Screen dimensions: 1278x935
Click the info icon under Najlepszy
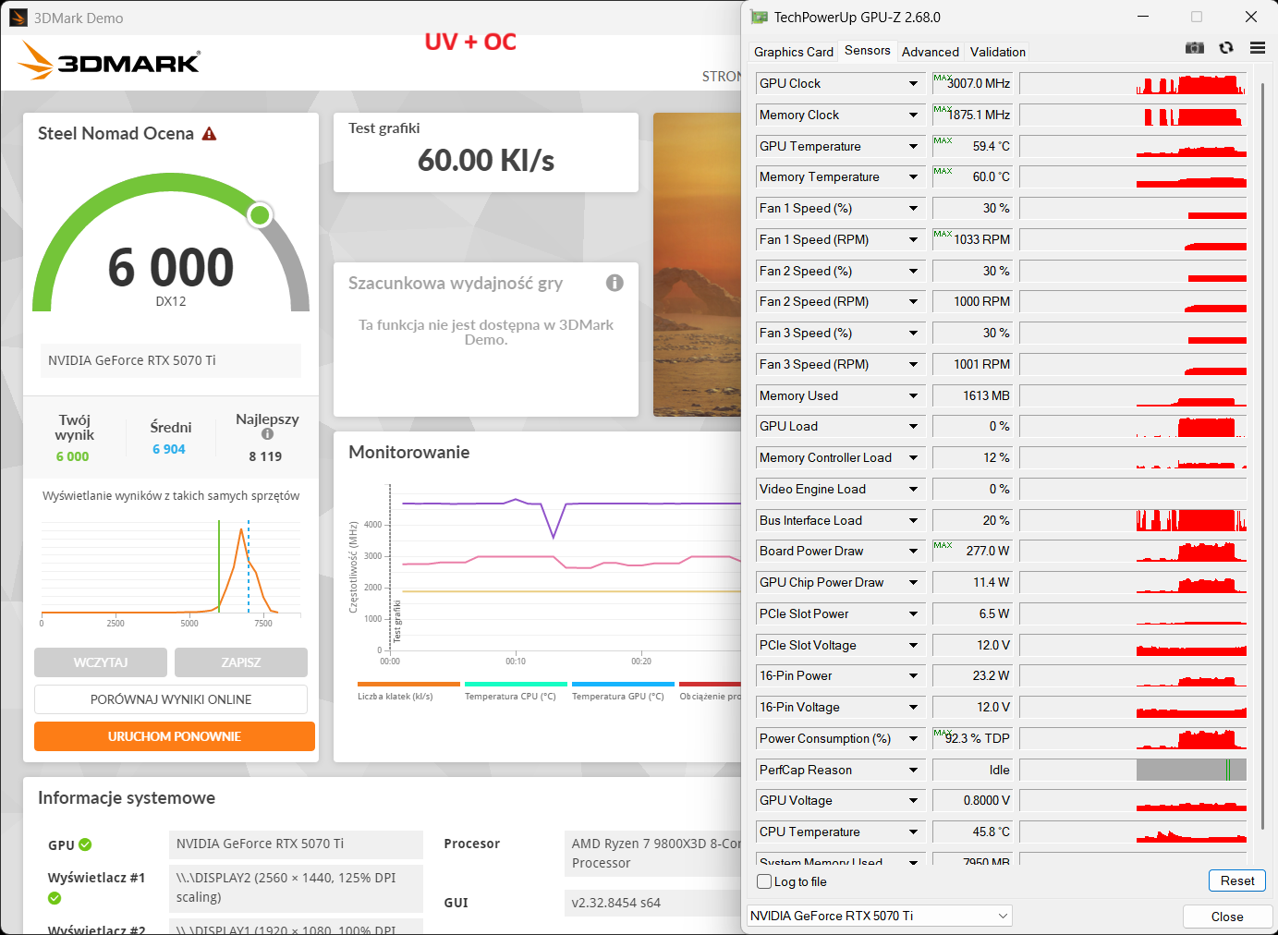click(267, 434)
